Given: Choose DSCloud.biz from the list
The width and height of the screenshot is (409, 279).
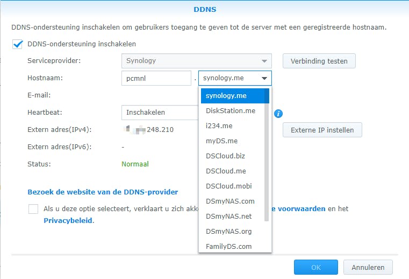Looking at the screenshot, I should point(225,156).
